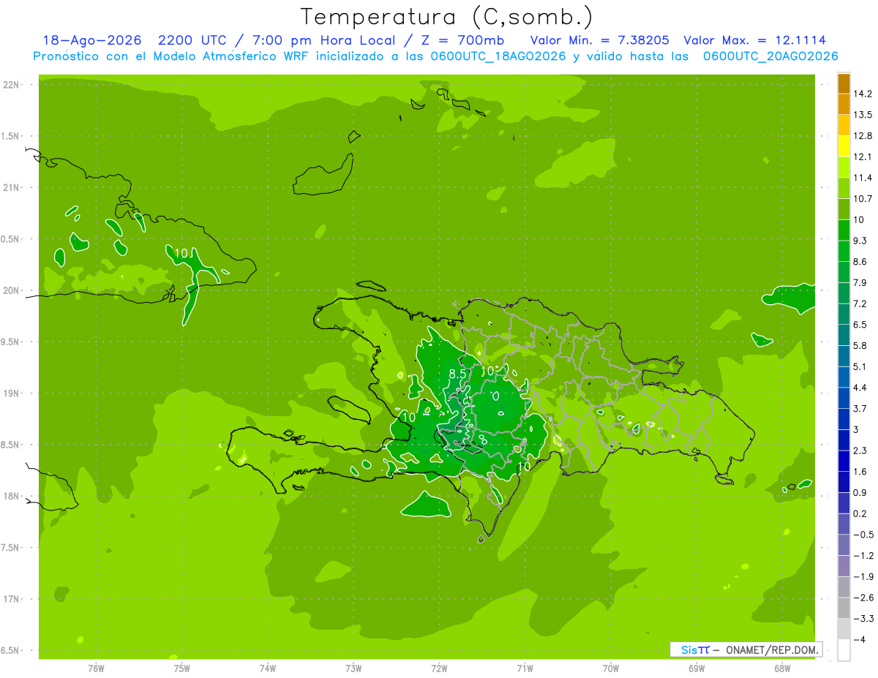The height and width of the screenshot is (678, 878).
Task: Click the 20N latitude axis label
Action: (x=12, y=290)
